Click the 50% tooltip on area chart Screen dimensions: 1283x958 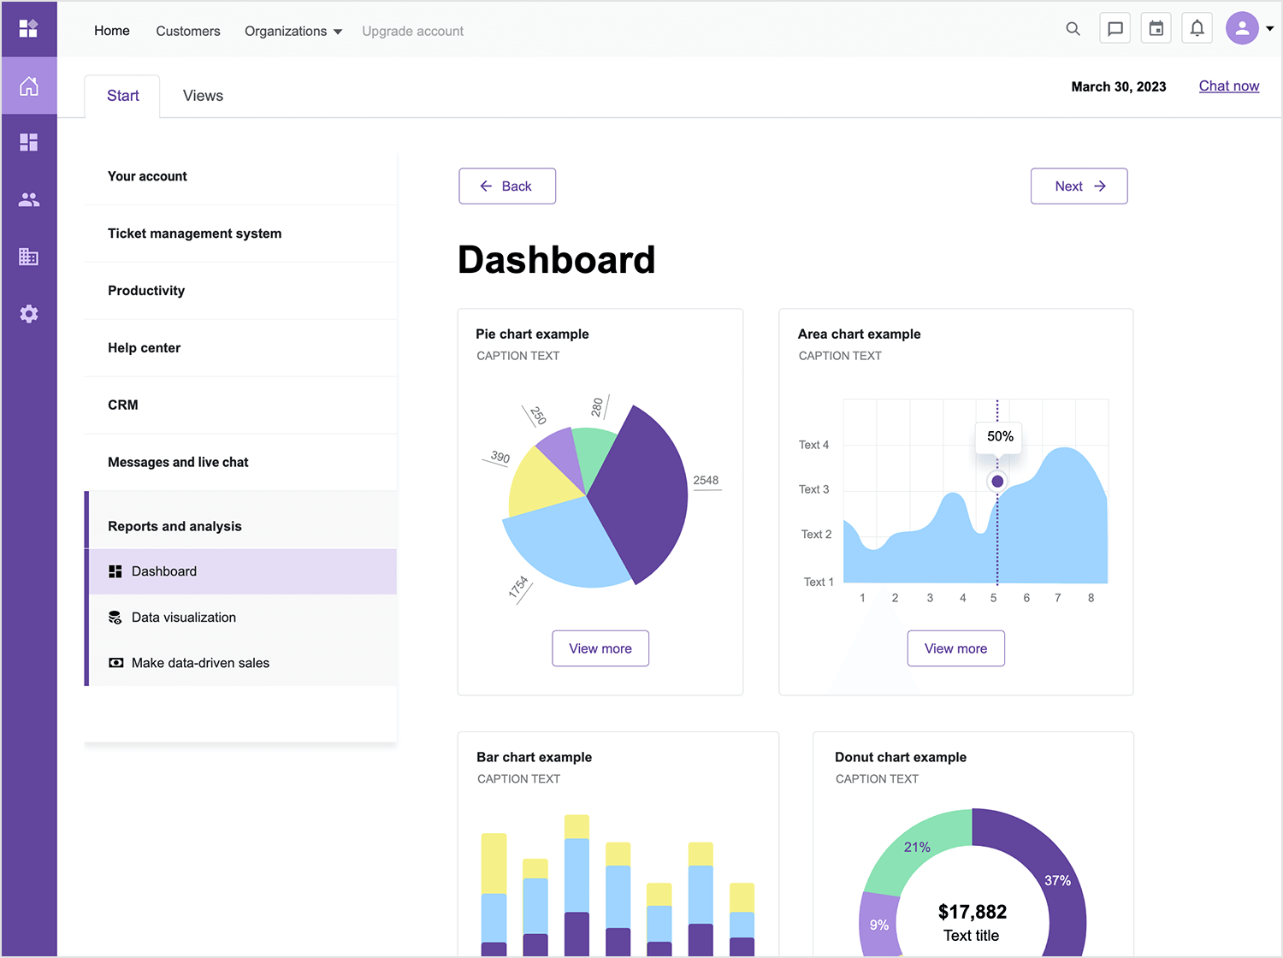tap(1000, 436)
